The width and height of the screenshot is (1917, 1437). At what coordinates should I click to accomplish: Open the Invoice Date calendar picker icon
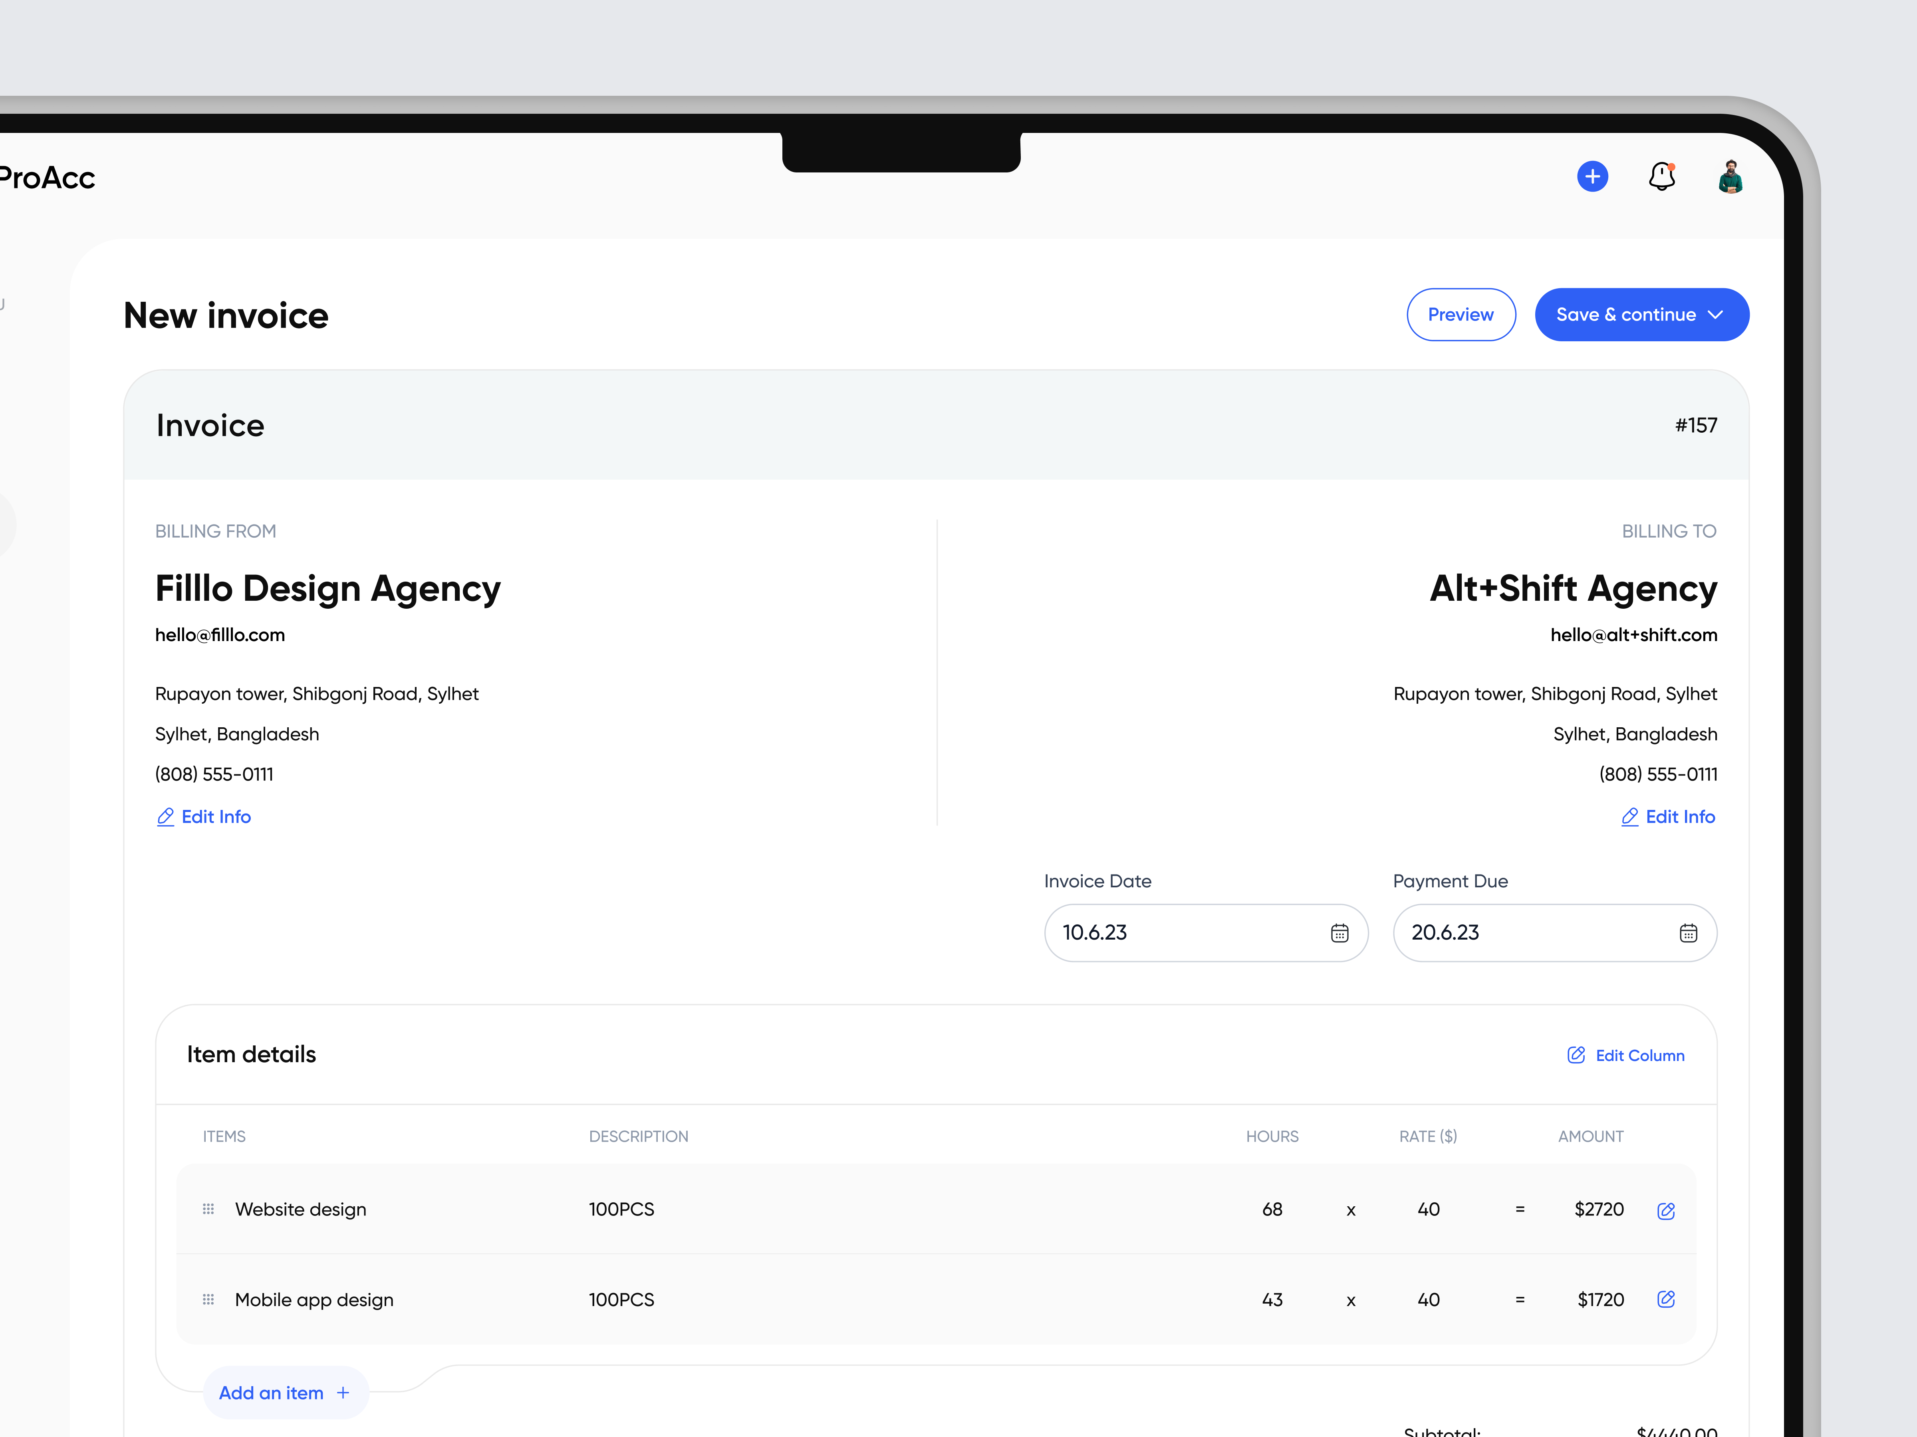pos(1340,933)
